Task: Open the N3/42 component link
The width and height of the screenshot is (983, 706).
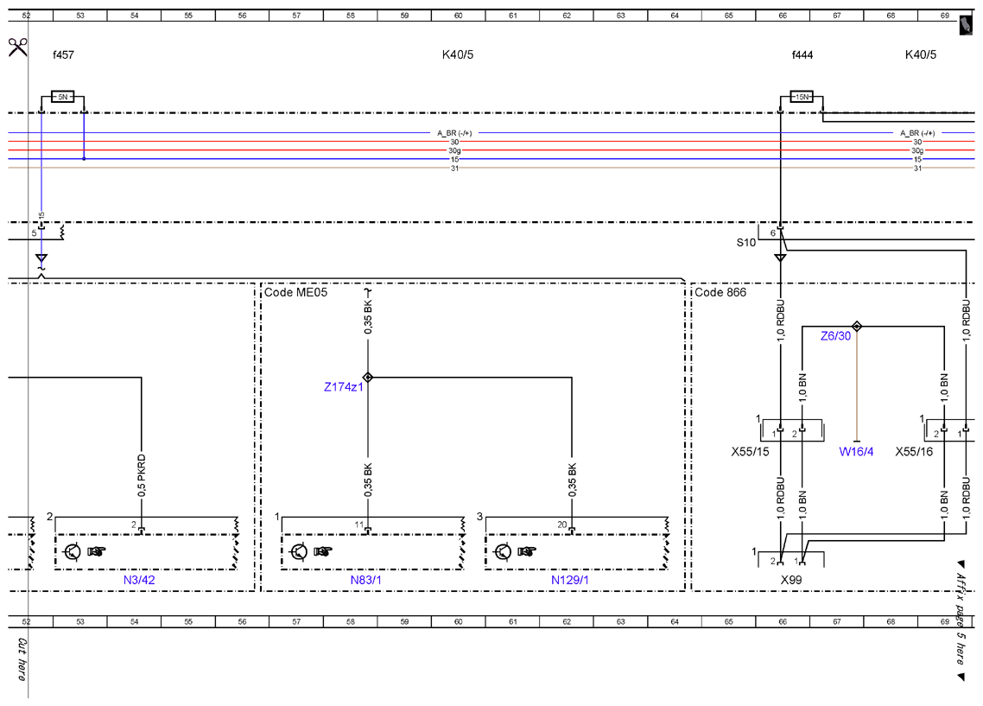Action: pyautogui.click(x=139, y=580)
